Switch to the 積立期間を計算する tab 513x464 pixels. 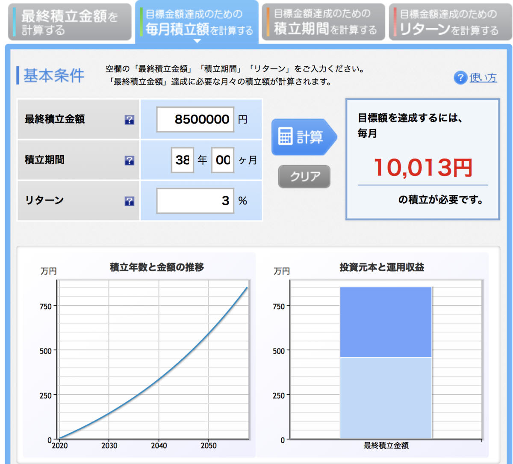[323, 22]
